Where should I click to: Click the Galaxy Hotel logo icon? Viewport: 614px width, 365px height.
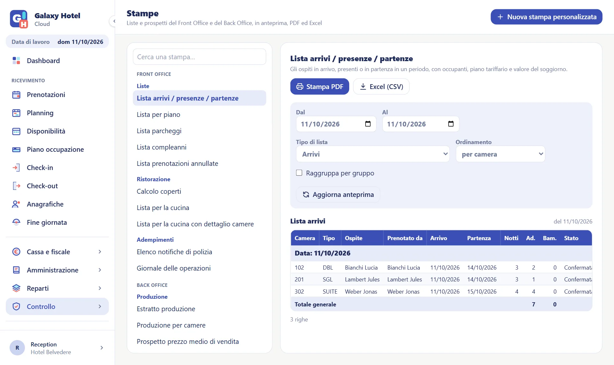(19, 19)
